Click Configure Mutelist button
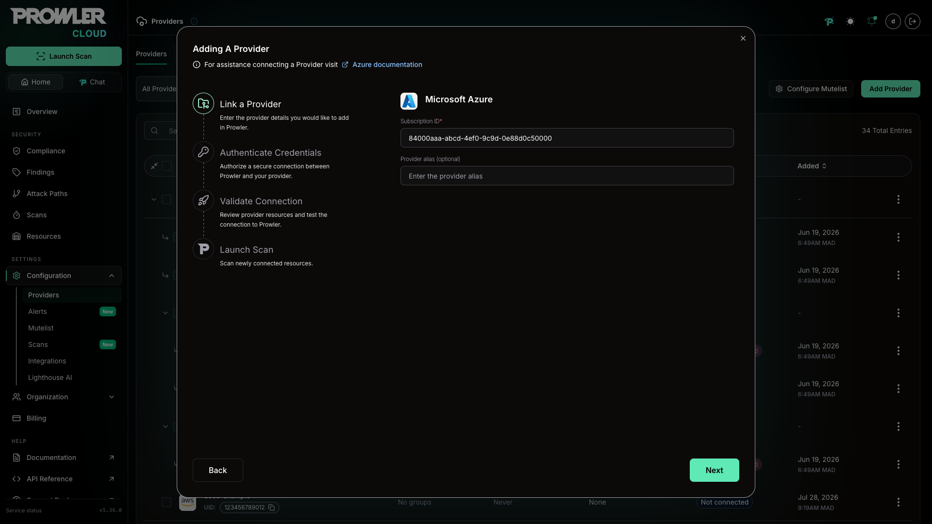This screenshot has height=524, width=932. click(x=811, y=89)
